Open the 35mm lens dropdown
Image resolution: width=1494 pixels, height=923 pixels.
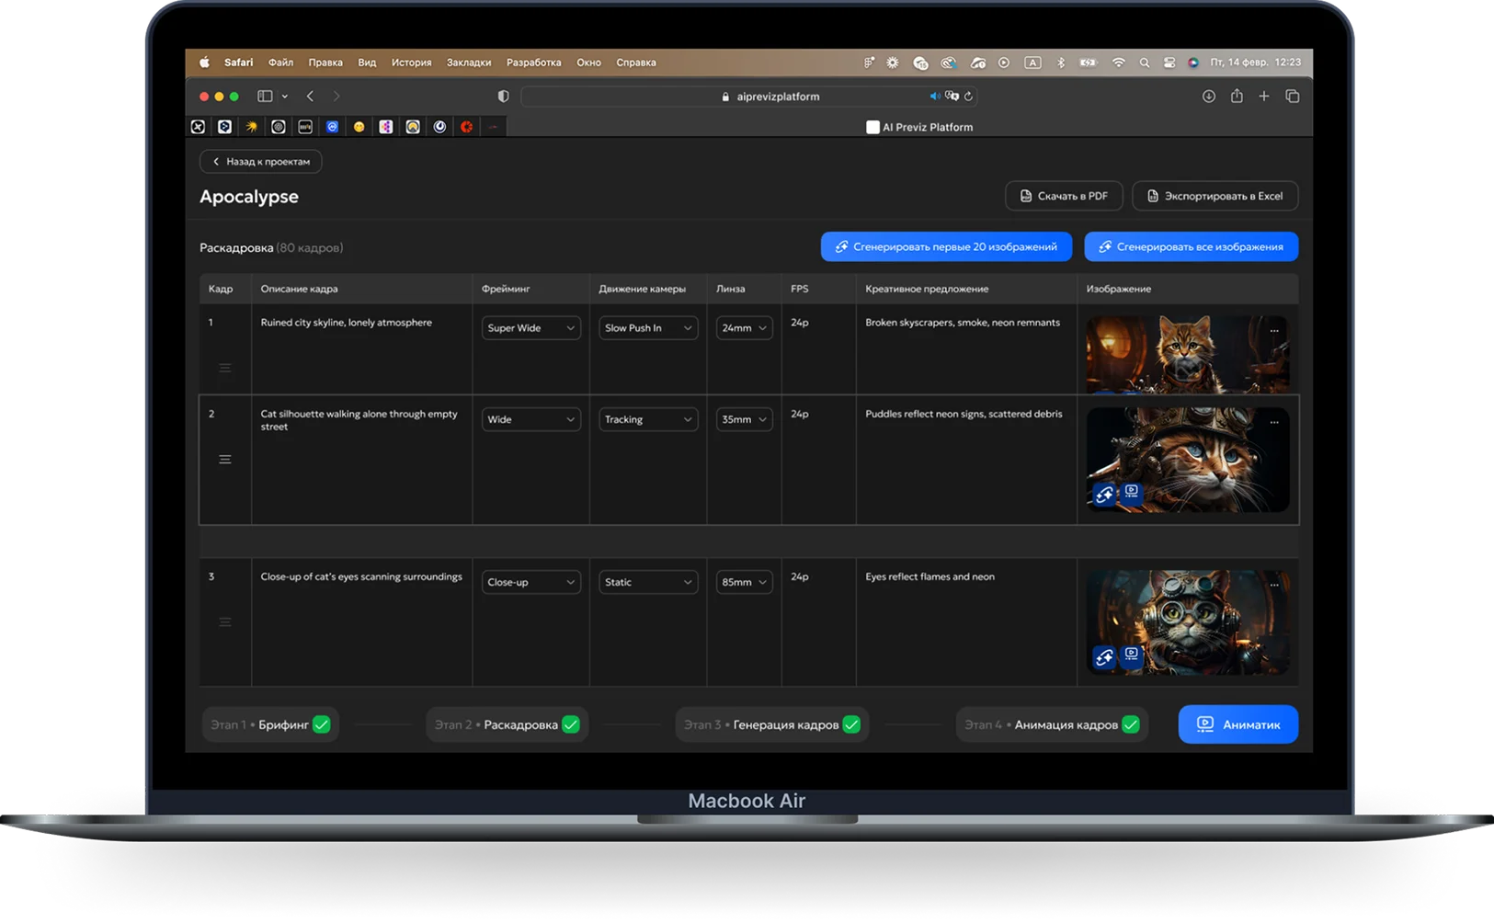point(744,419)
